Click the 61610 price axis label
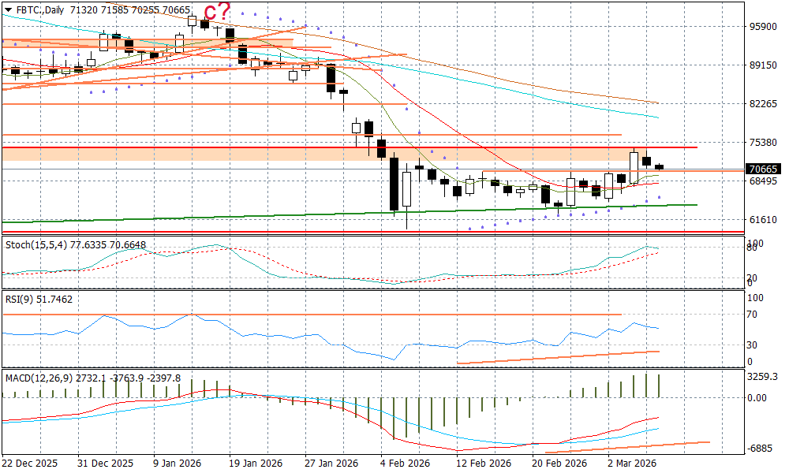789x473 pixels. [x=763, y=219]
